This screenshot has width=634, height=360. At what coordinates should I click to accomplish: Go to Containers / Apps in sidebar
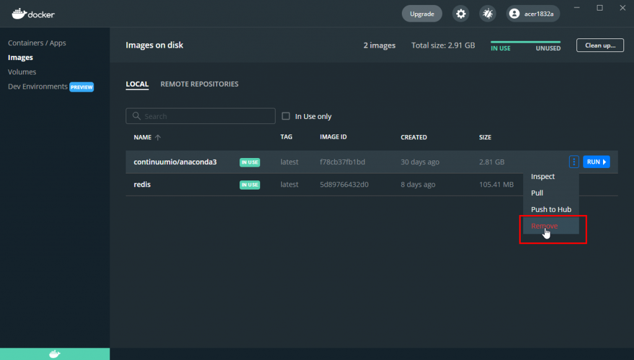[x=37, y=43]
